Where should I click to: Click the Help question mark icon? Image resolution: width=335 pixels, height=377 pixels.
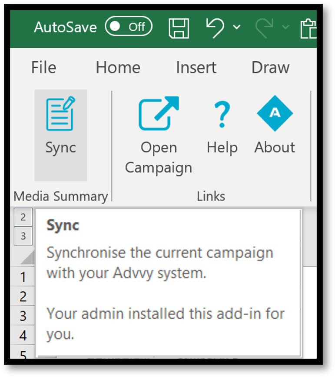tap(222, 114)
